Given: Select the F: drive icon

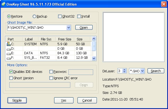Looking at the screenshot, I should coord(9,58).
